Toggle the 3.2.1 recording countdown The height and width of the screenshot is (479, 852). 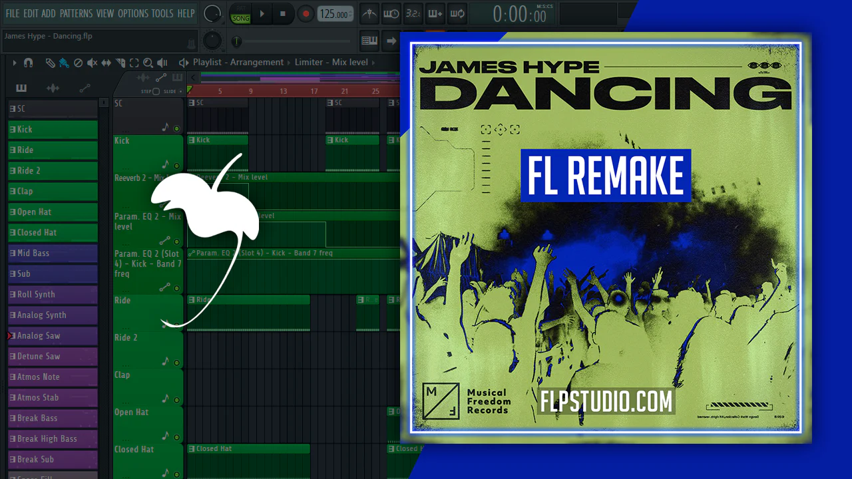coord(413,13)
